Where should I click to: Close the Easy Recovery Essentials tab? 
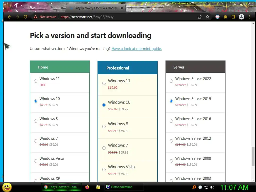pyautogui.click(x=122, y=8)
